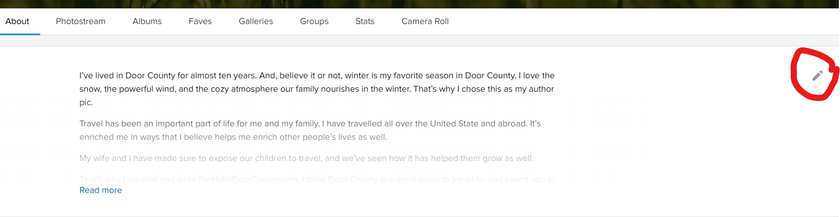Go to the Faves tab

click(200, 21)
